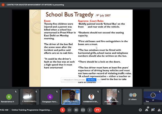Click the muted mic icon on HANMANTH RA tile
This screenshot has width=162, height=114.
tap(98, 91)
